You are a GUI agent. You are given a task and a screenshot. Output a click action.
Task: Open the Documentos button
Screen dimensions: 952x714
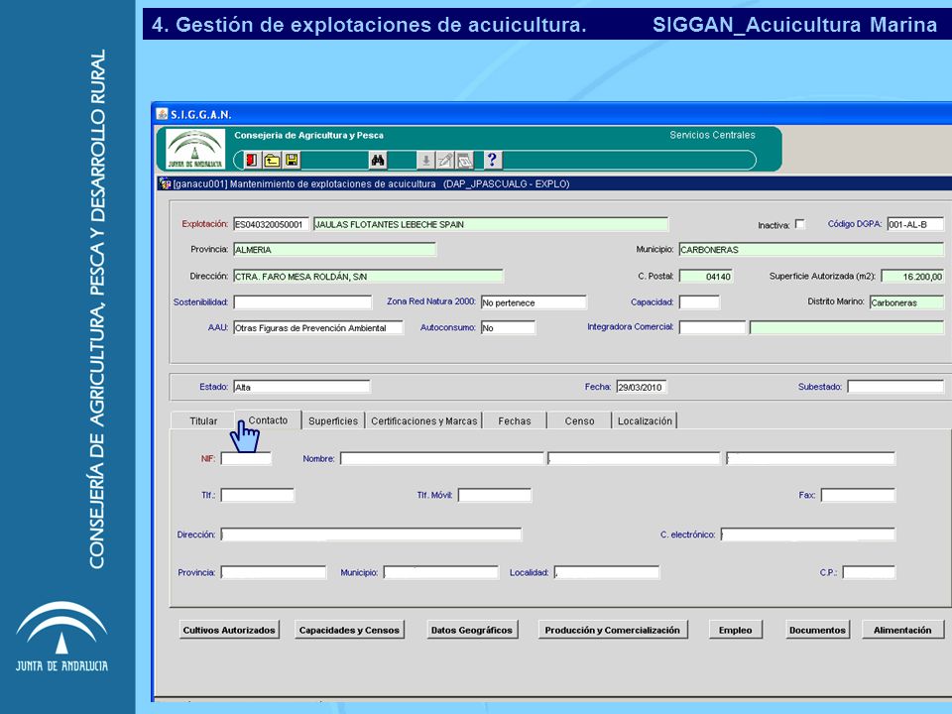click(x=817, y=631)
